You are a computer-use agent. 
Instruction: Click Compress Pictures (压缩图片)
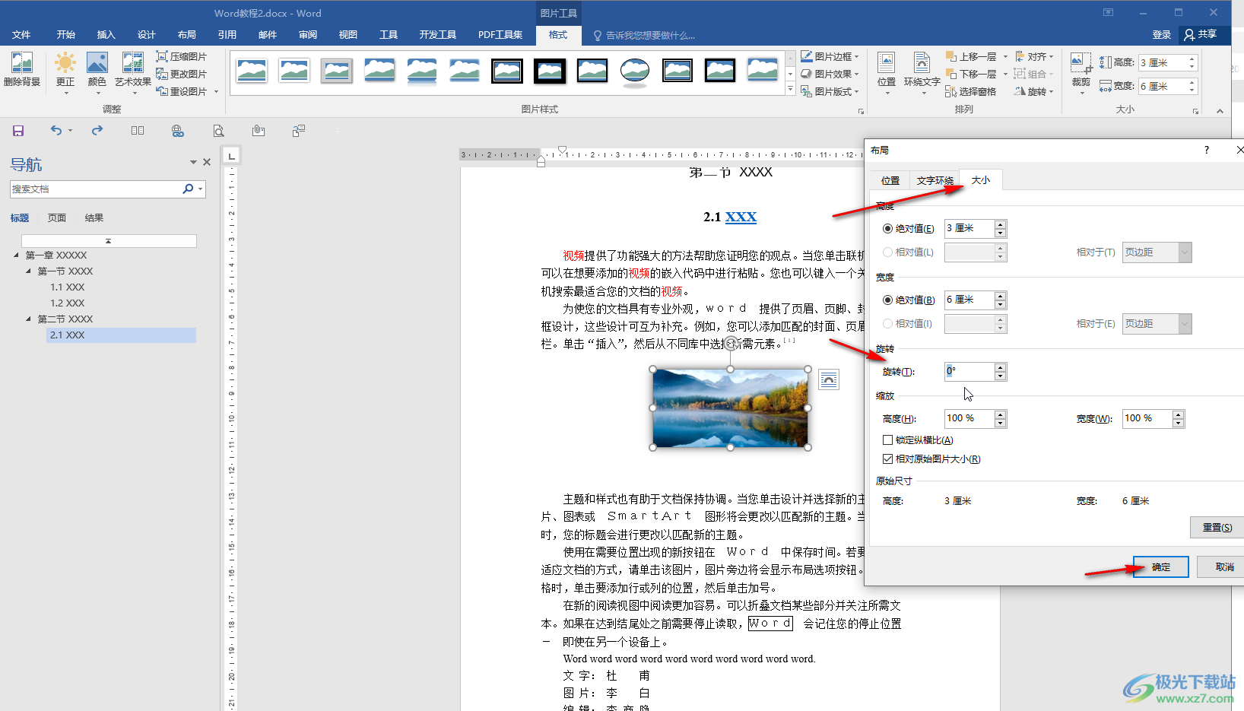pos(181,56)
